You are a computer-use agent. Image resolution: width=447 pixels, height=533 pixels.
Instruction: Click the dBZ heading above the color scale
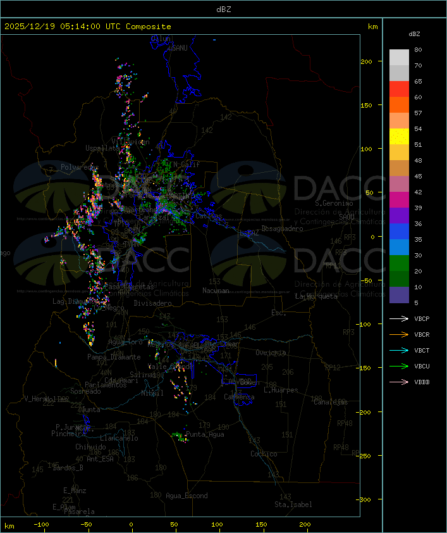[414, 34]
